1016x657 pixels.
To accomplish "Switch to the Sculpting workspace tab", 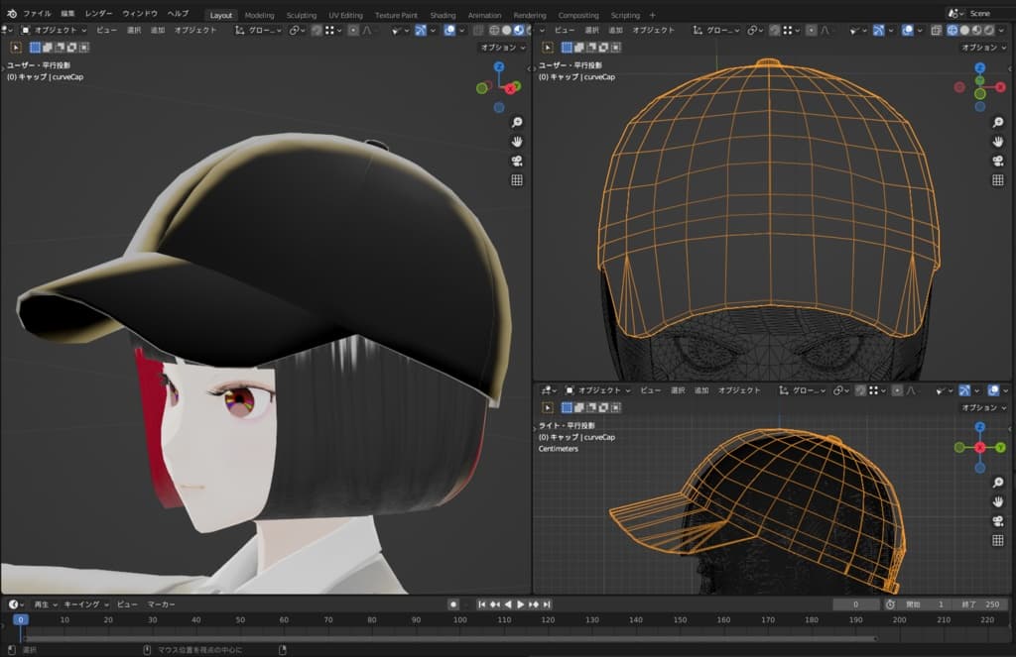I will tap(302, 16).
